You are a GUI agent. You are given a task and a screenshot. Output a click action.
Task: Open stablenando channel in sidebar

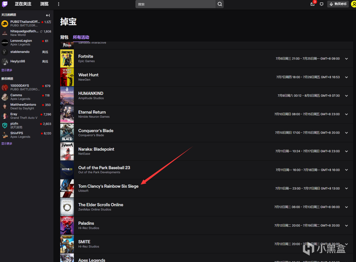(x=27, y=52)
